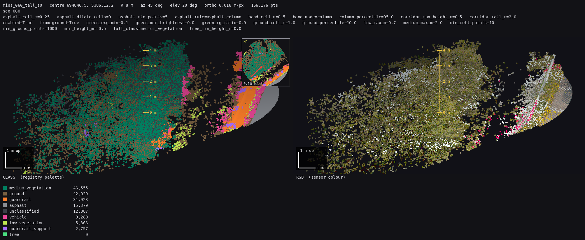
Task: Click the guardrail orange legend swatch
Action: pyautogui.click(x=5, y=200)
